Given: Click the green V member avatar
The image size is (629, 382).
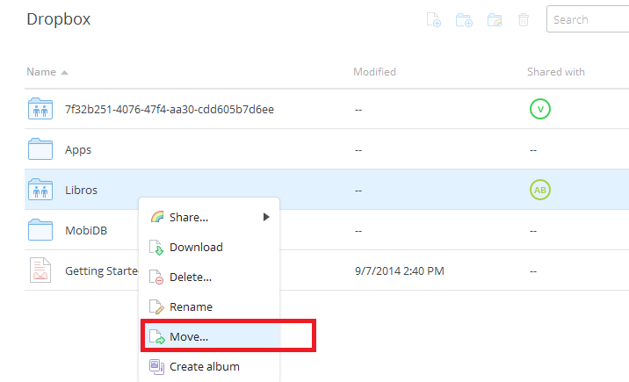Looking at the screenshot, I should click(x=540, y=109).
